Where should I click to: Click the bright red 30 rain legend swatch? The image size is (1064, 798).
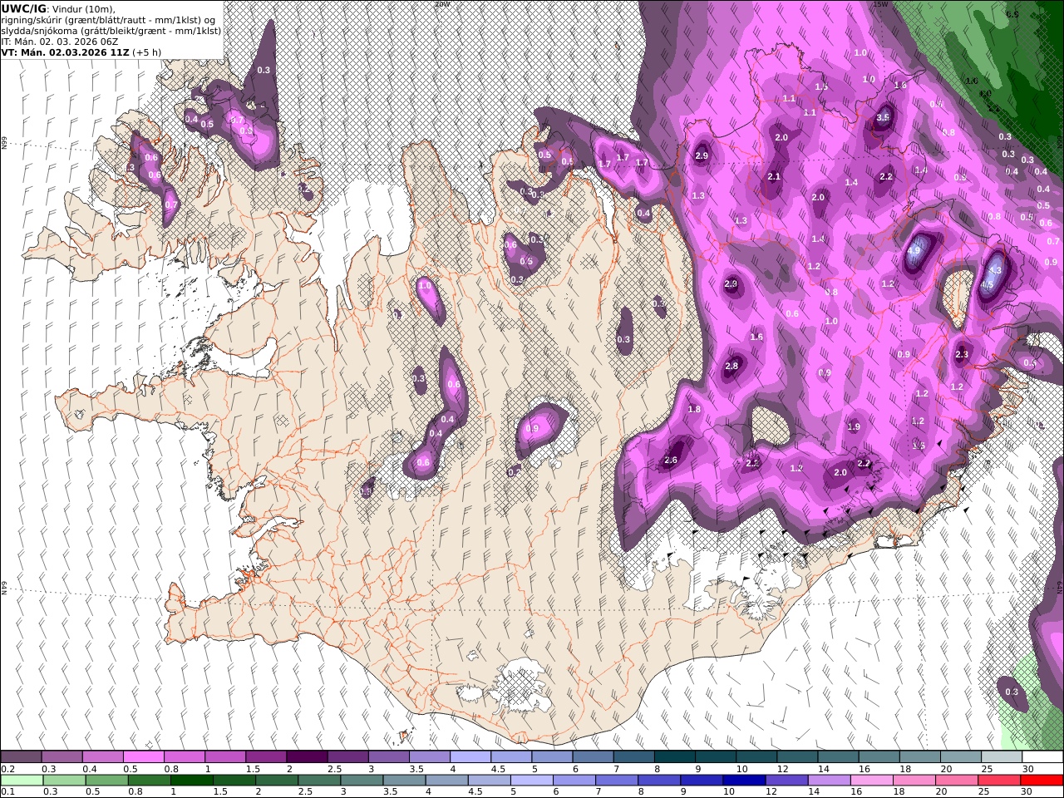coord(1041,780)
